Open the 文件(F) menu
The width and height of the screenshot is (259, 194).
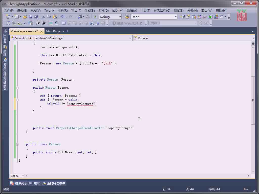point(9,11)
